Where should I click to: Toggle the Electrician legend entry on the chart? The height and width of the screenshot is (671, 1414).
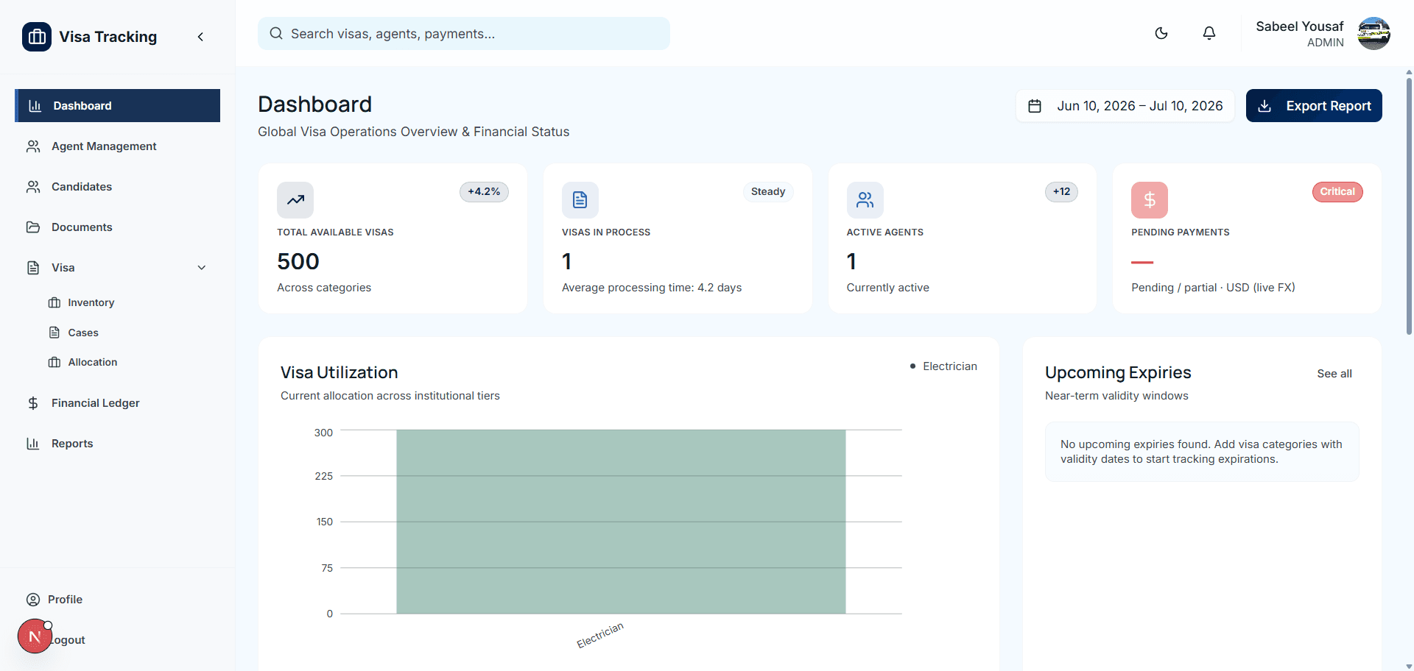coord(944,366)
